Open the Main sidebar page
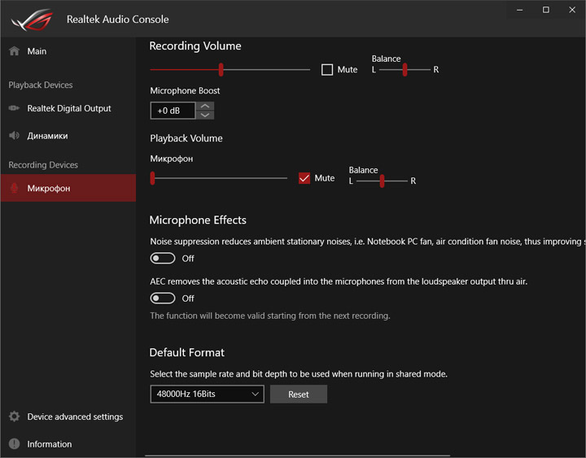586x458 pixels. pos(37,51)
